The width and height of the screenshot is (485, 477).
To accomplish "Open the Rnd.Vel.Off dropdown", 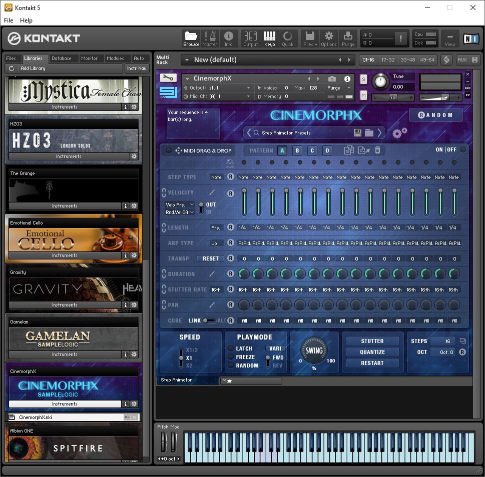I will click(180, 212).
